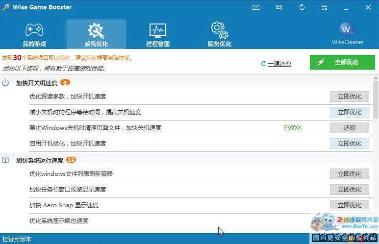The width and height of the screenshot is (379, 244).
Task: Click the refresh icon beside 一键还原
Action: coord(263,64)
